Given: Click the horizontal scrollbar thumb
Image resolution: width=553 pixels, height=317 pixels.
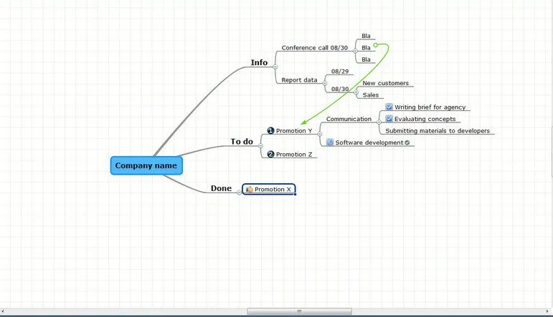Looking at the screenshot, I should (x=299, y=311).
